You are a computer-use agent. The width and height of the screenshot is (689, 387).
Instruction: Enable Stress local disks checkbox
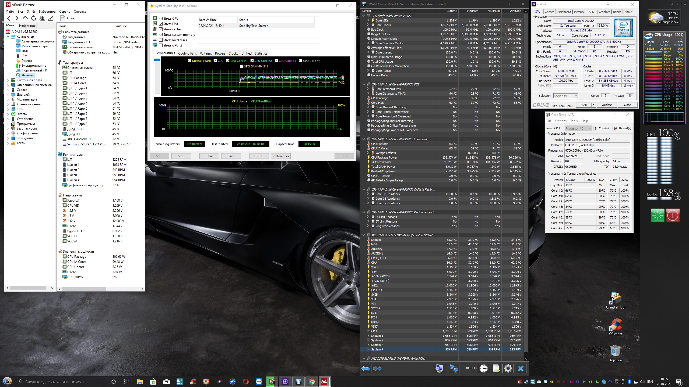(161, 40)
